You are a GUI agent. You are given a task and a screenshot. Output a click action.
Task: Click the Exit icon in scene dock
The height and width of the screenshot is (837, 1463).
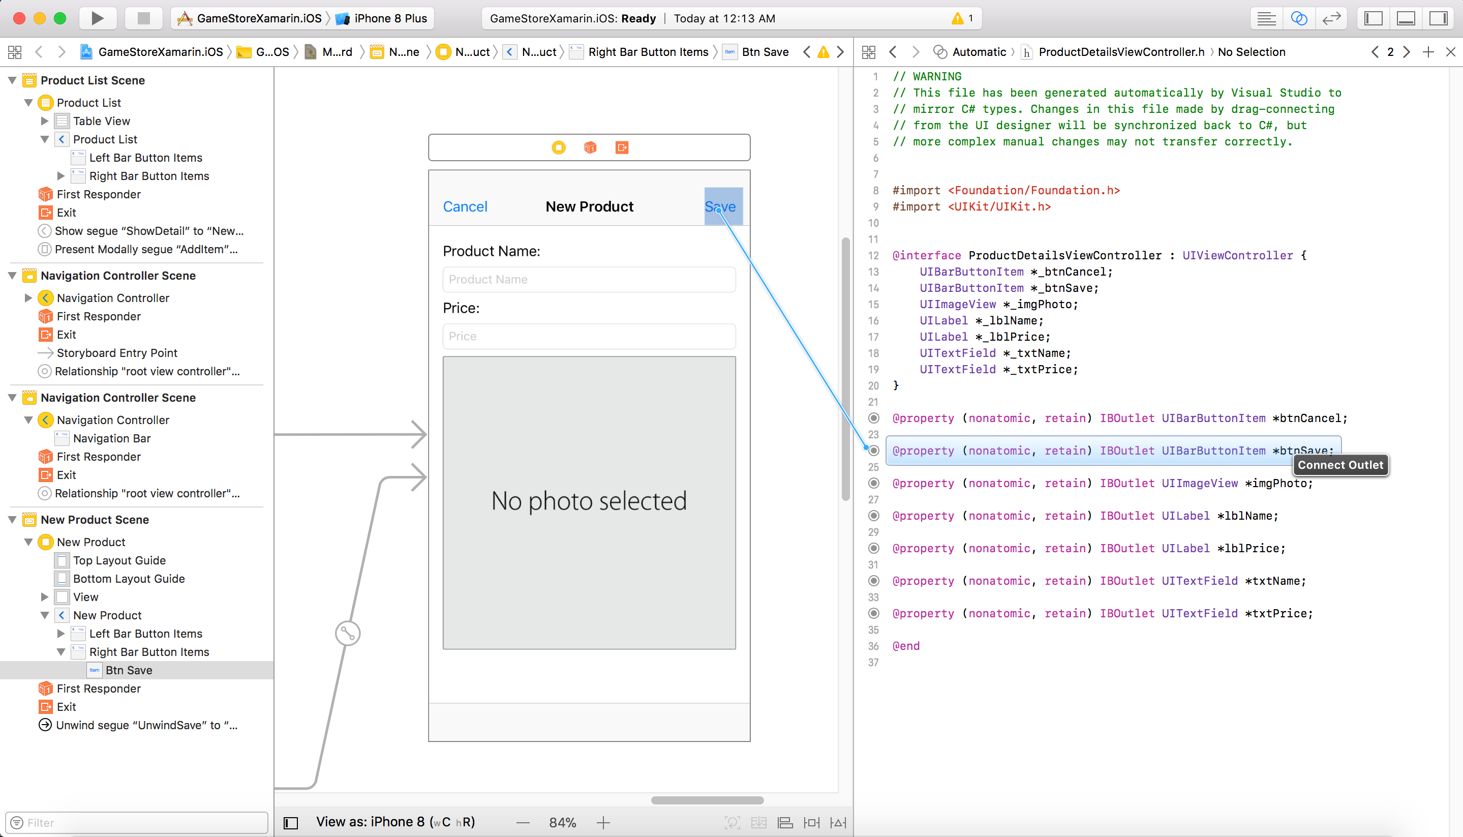(622, 148)
